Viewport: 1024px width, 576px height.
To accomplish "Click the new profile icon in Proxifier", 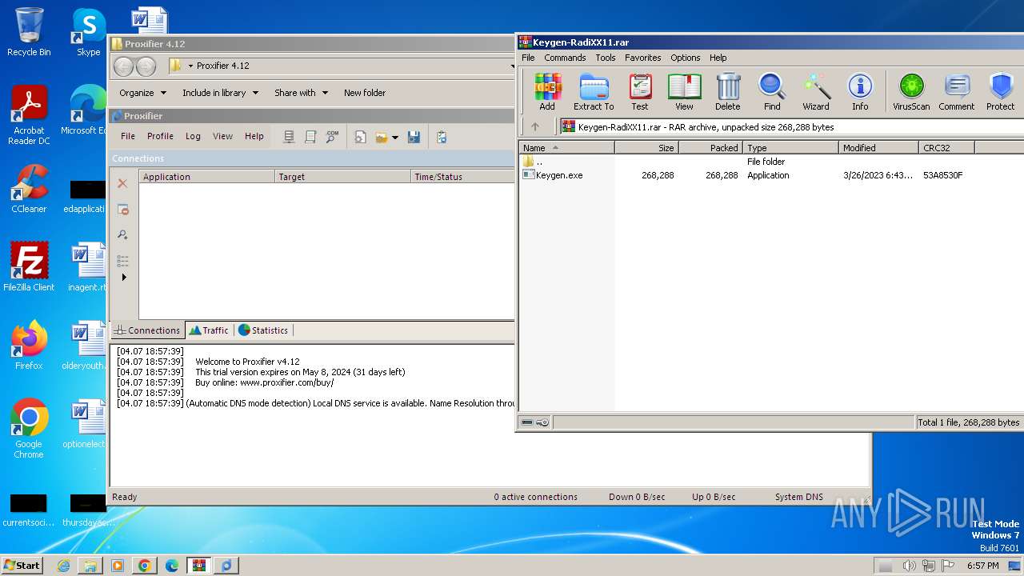I will [x=361, y=137].
